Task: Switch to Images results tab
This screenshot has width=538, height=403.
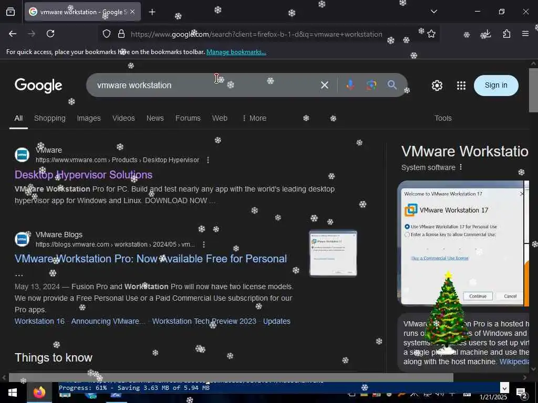Action: (x=89, y=118)
